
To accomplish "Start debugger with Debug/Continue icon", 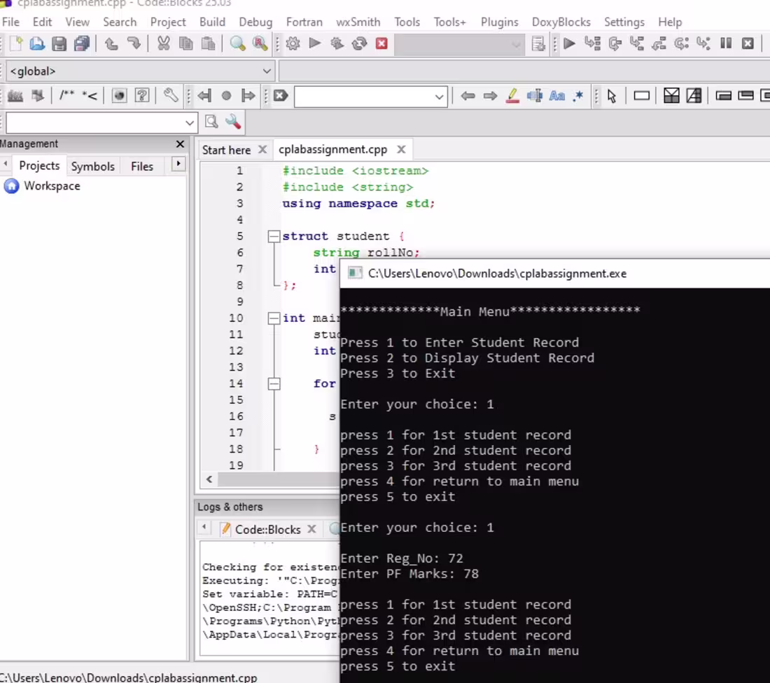I will pos(569,43).
